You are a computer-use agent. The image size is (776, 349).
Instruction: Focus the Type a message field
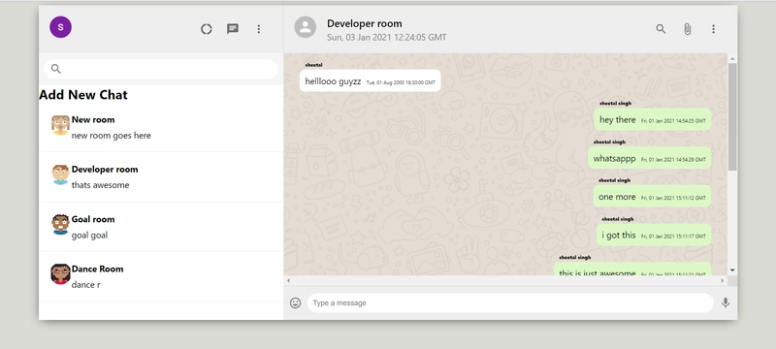pyautogui.click(x=510, y=303)
